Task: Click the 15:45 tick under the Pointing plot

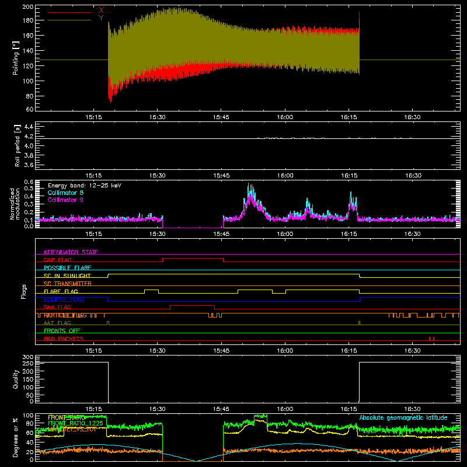Action: [x=221, y=117]
